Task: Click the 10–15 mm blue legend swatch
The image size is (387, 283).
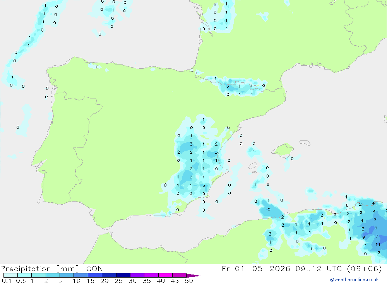Action: tap(81, 275)
